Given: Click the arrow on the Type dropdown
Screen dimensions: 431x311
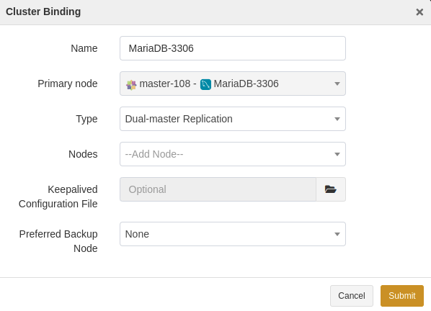Looking at the screenshot, I should [x=337, y=119].
